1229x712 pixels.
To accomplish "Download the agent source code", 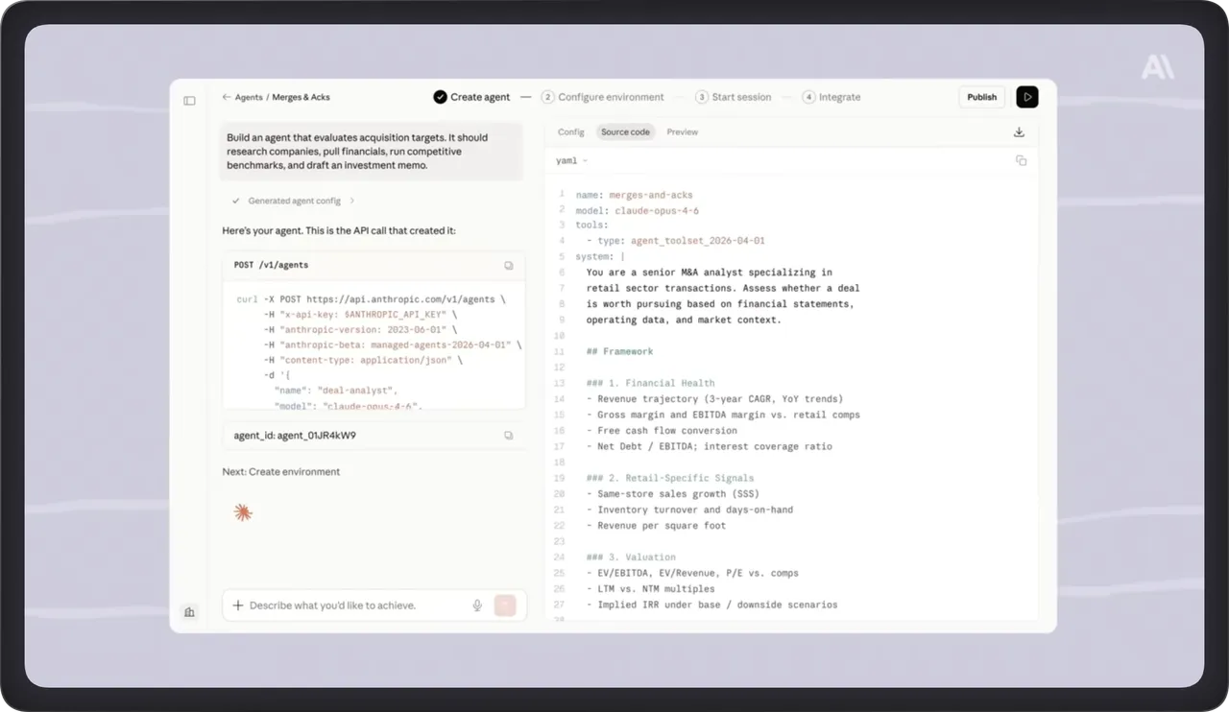I will tap(1020, 132).
